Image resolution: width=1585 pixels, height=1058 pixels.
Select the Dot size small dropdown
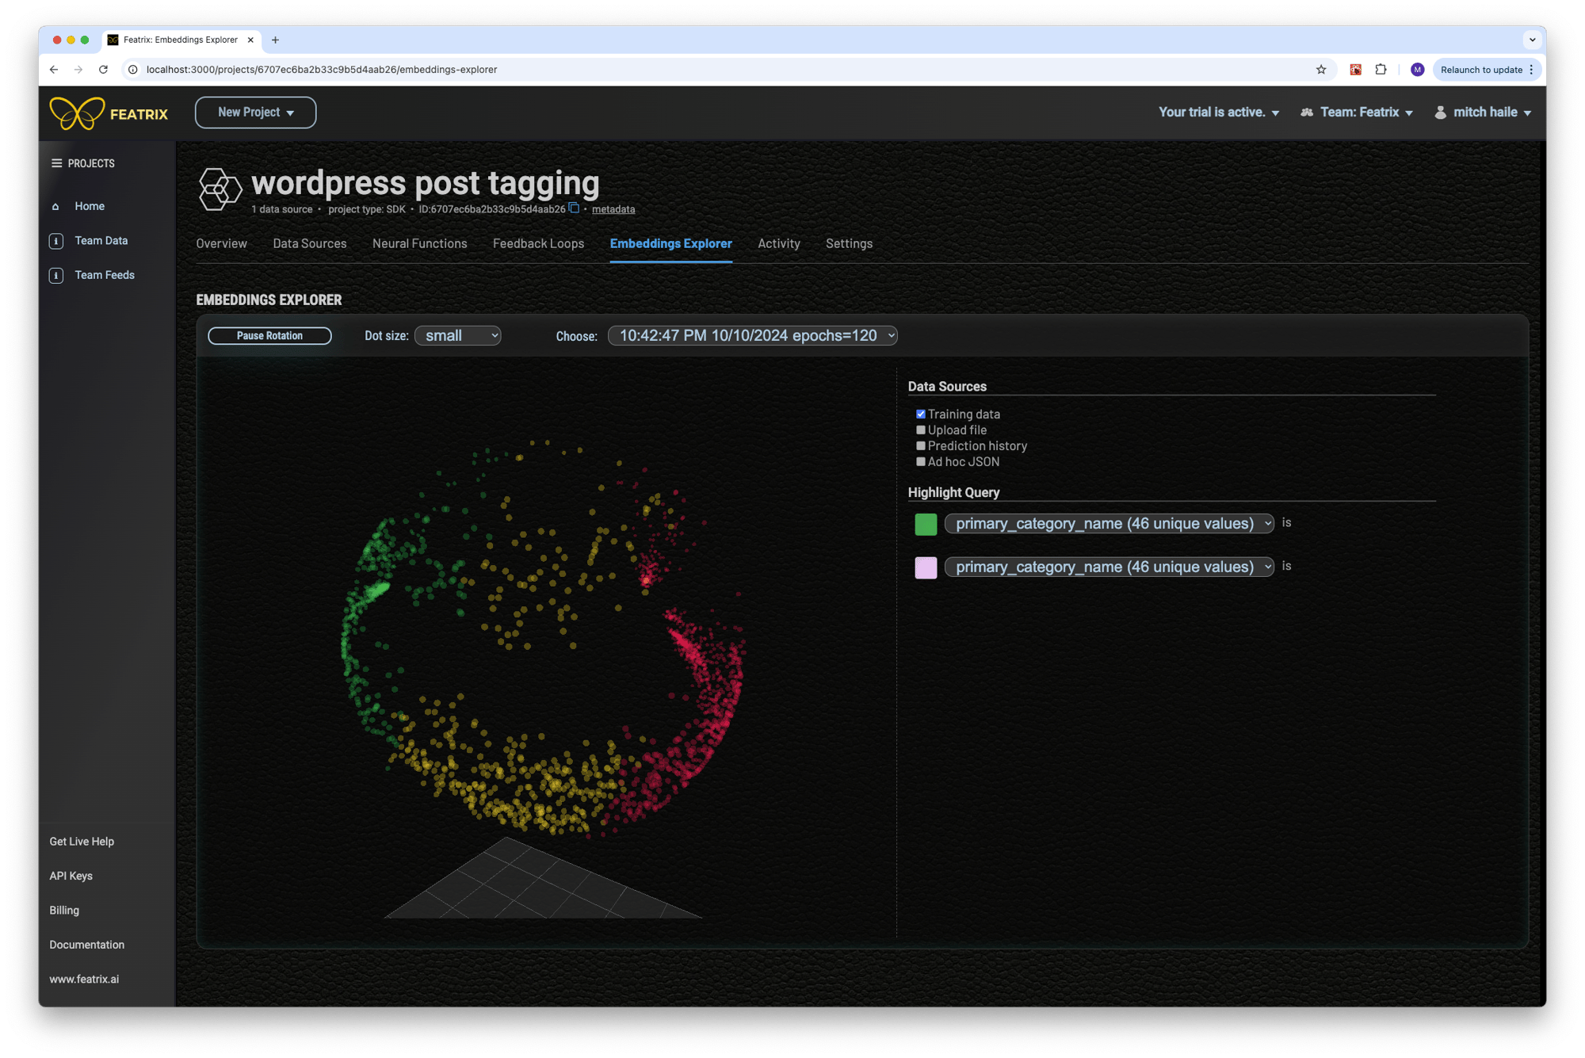click(x=460, y=335)
